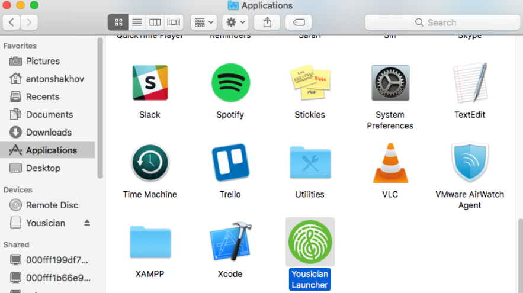Switch to icon view mode

tap(118, 22)
